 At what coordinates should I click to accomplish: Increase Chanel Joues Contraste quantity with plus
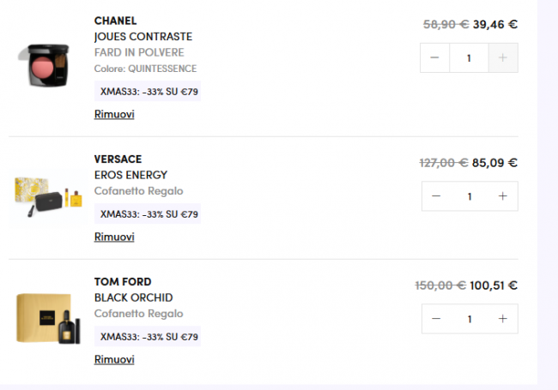click(503, 58)
